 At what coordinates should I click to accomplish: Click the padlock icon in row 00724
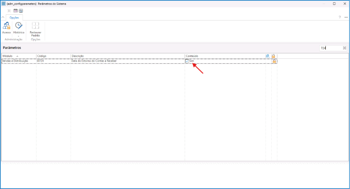click(274, 61)
